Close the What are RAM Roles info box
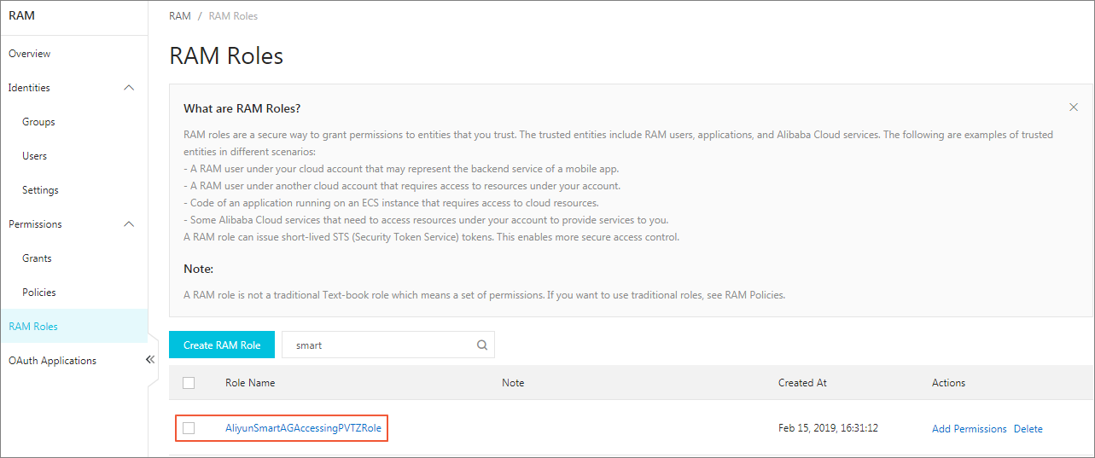The image size is (1095, 458). click(x=1074, y=107)
